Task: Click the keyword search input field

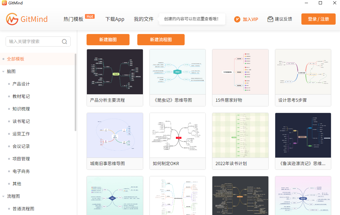Action: (34, 41)
